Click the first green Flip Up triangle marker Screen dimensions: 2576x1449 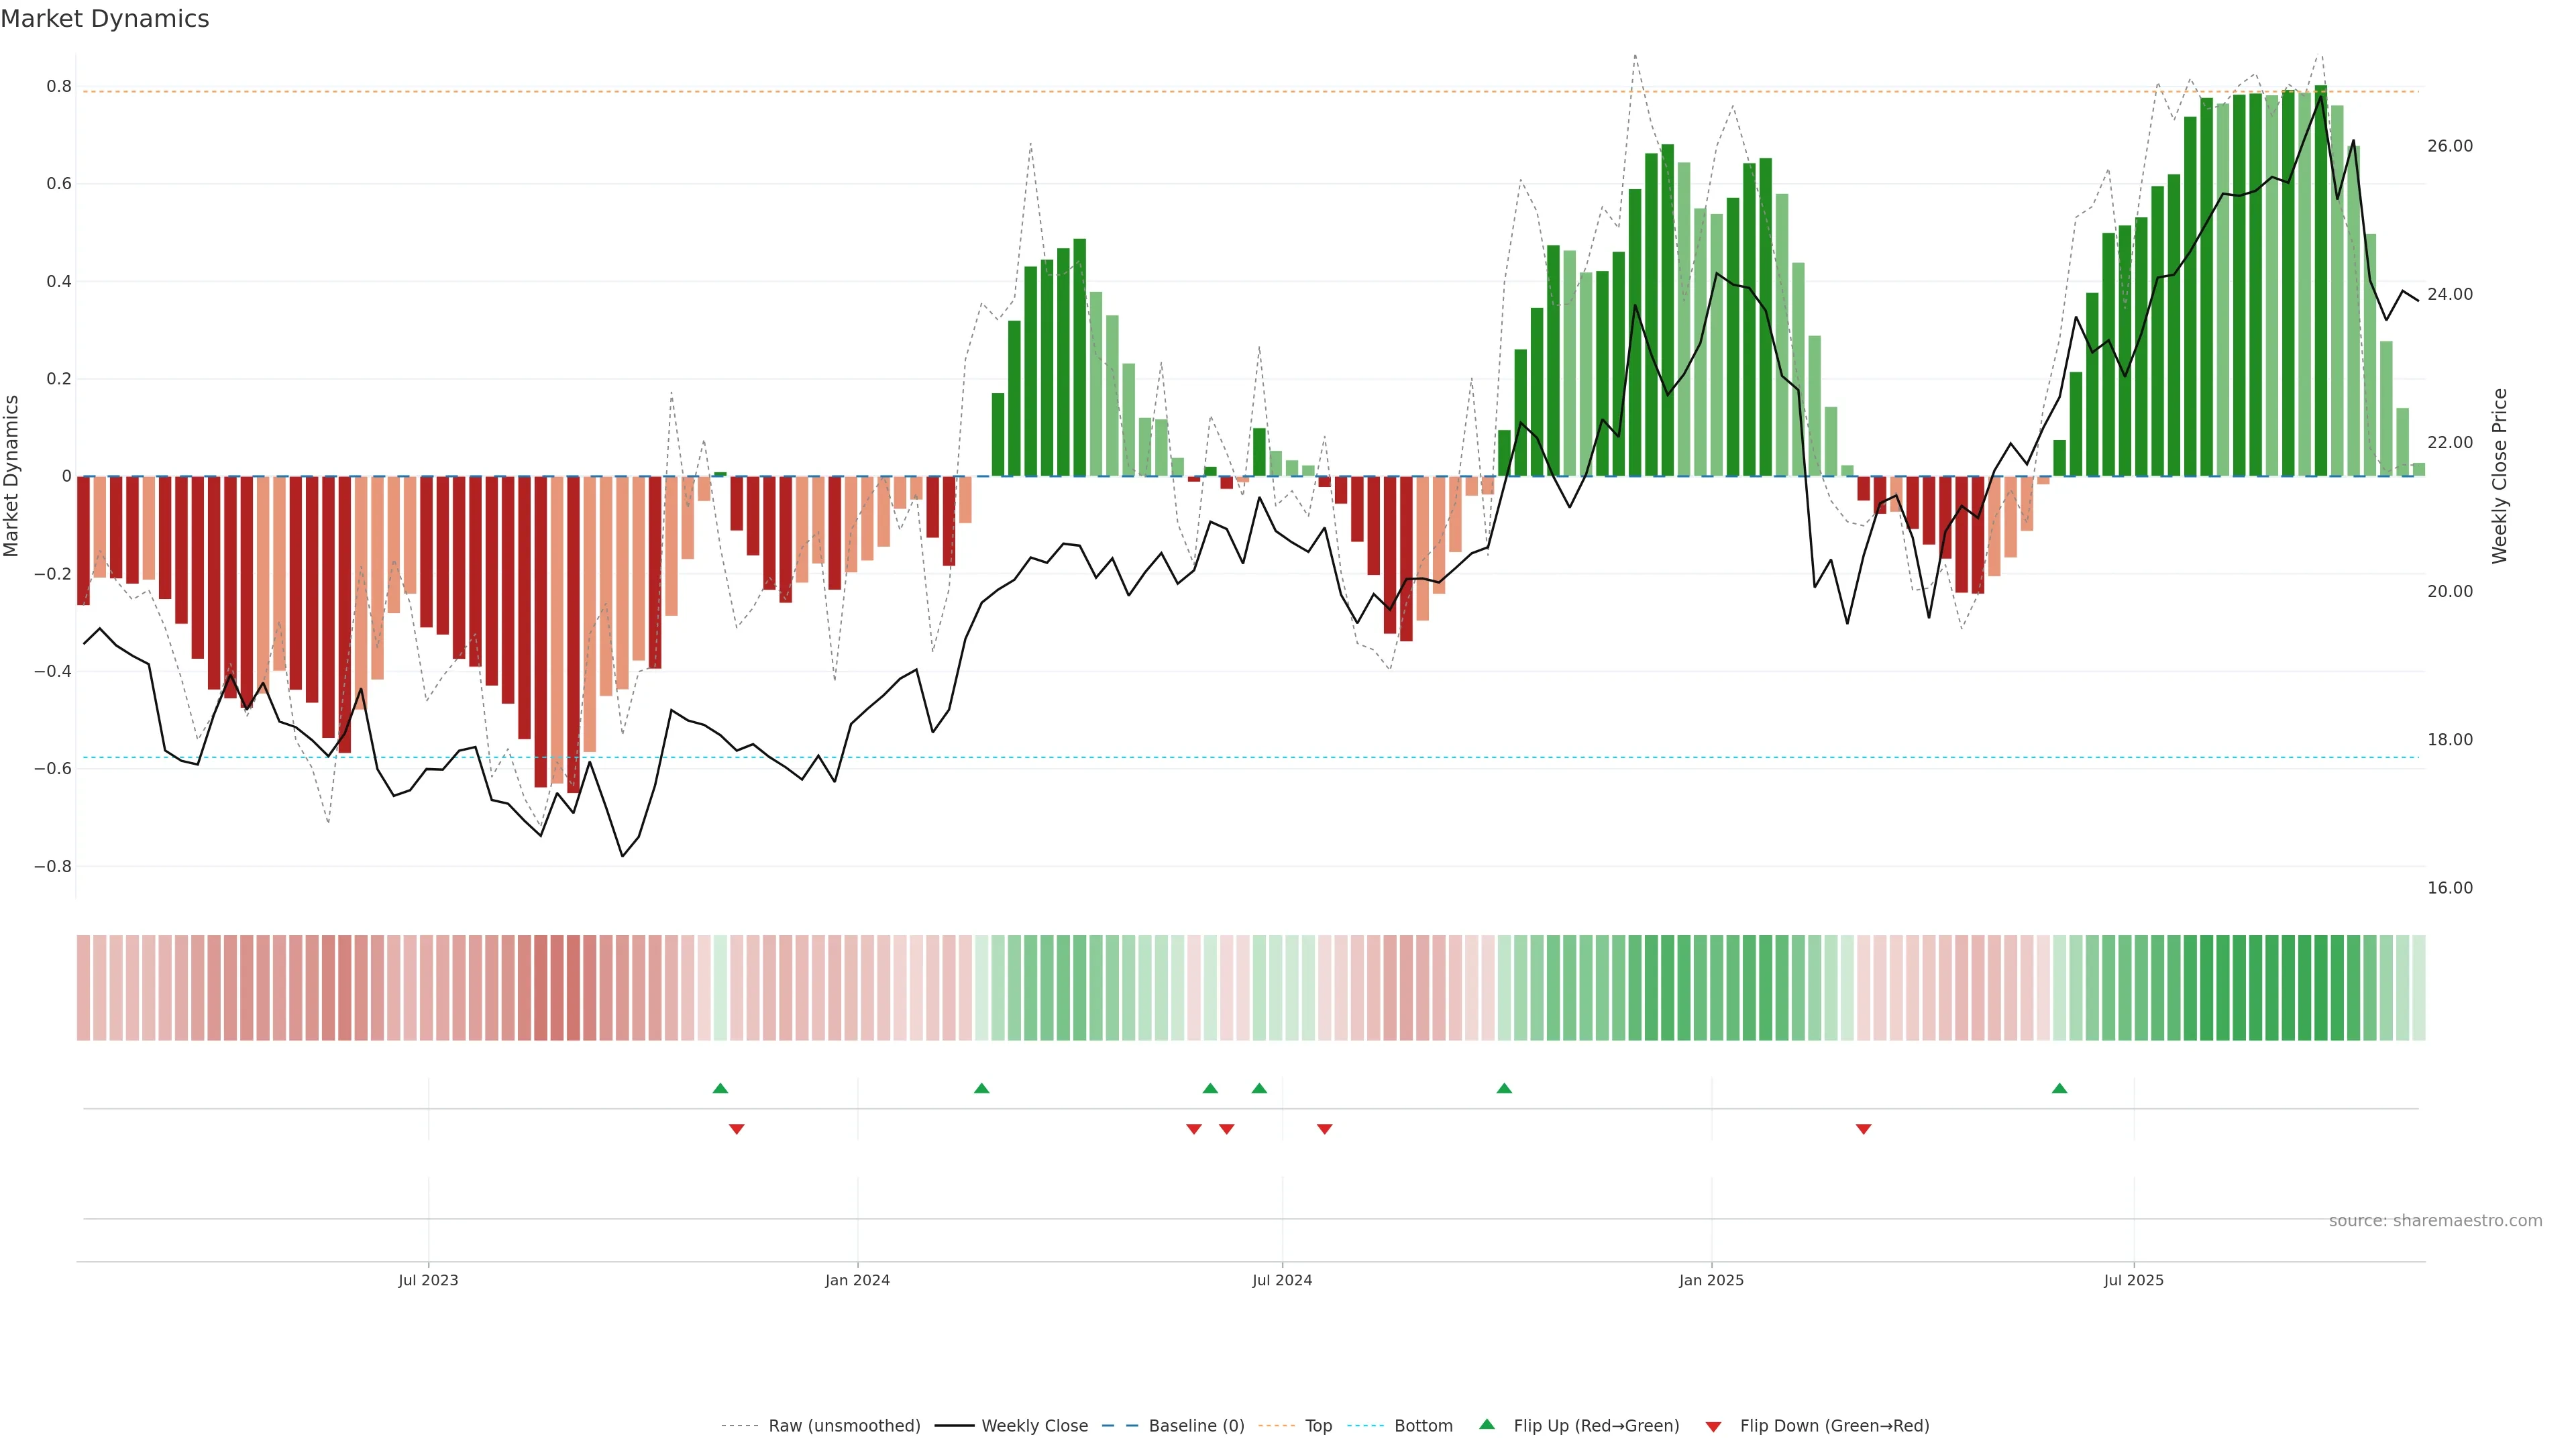tap(720, 1088)
